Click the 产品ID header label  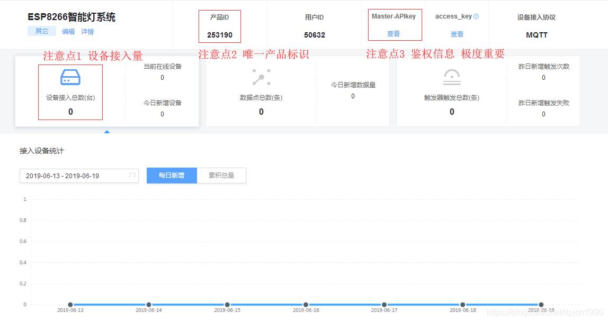pyautogui.click(x=219, y=17)
